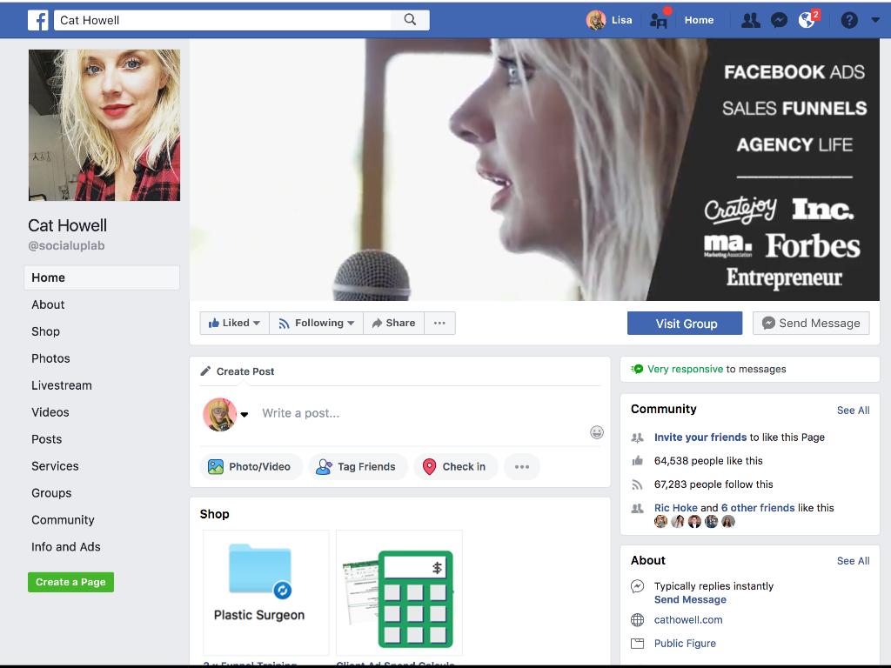Open the three-dots page actions menu

[x=439, y=323]
